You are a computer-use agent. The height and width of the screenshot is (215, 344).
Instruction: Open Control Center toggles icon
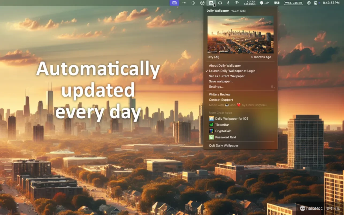(x=316, y=3)
